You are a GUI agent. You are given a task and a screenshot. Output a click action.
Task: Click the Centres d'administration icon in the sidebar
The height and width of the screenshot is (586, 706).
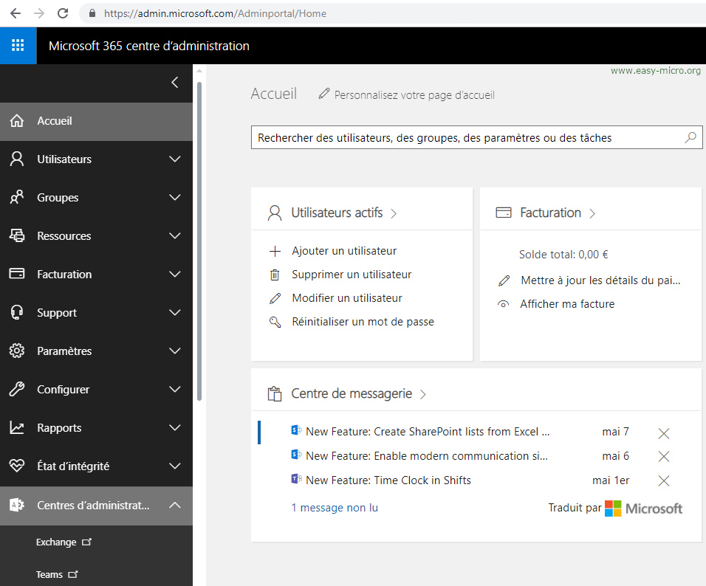coord(17,505)
